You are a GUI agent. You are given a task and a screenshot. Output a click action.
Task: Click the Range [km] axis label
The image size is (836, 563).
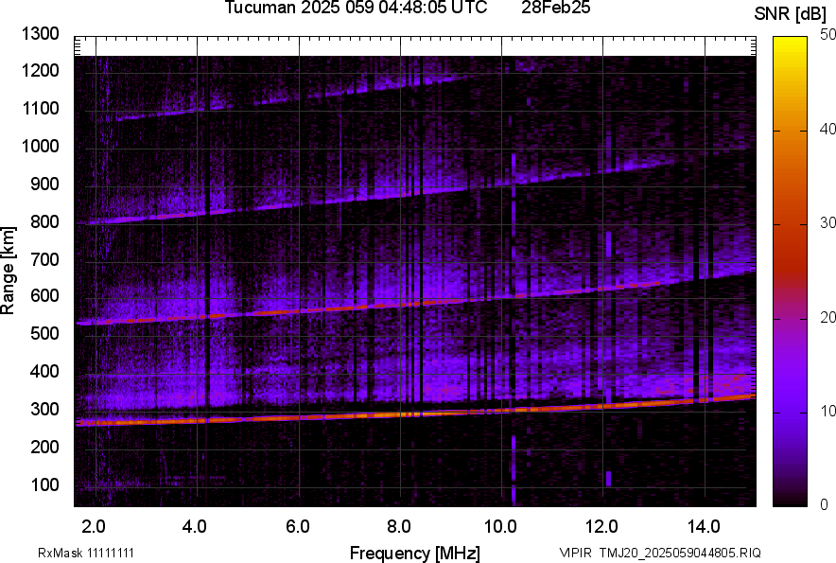[x=9, y=271]
